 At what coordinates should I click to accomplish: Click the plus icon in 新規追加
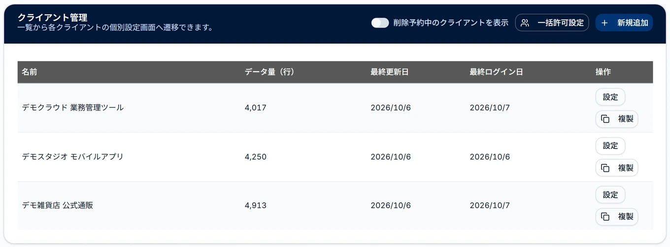coord(604,23)
